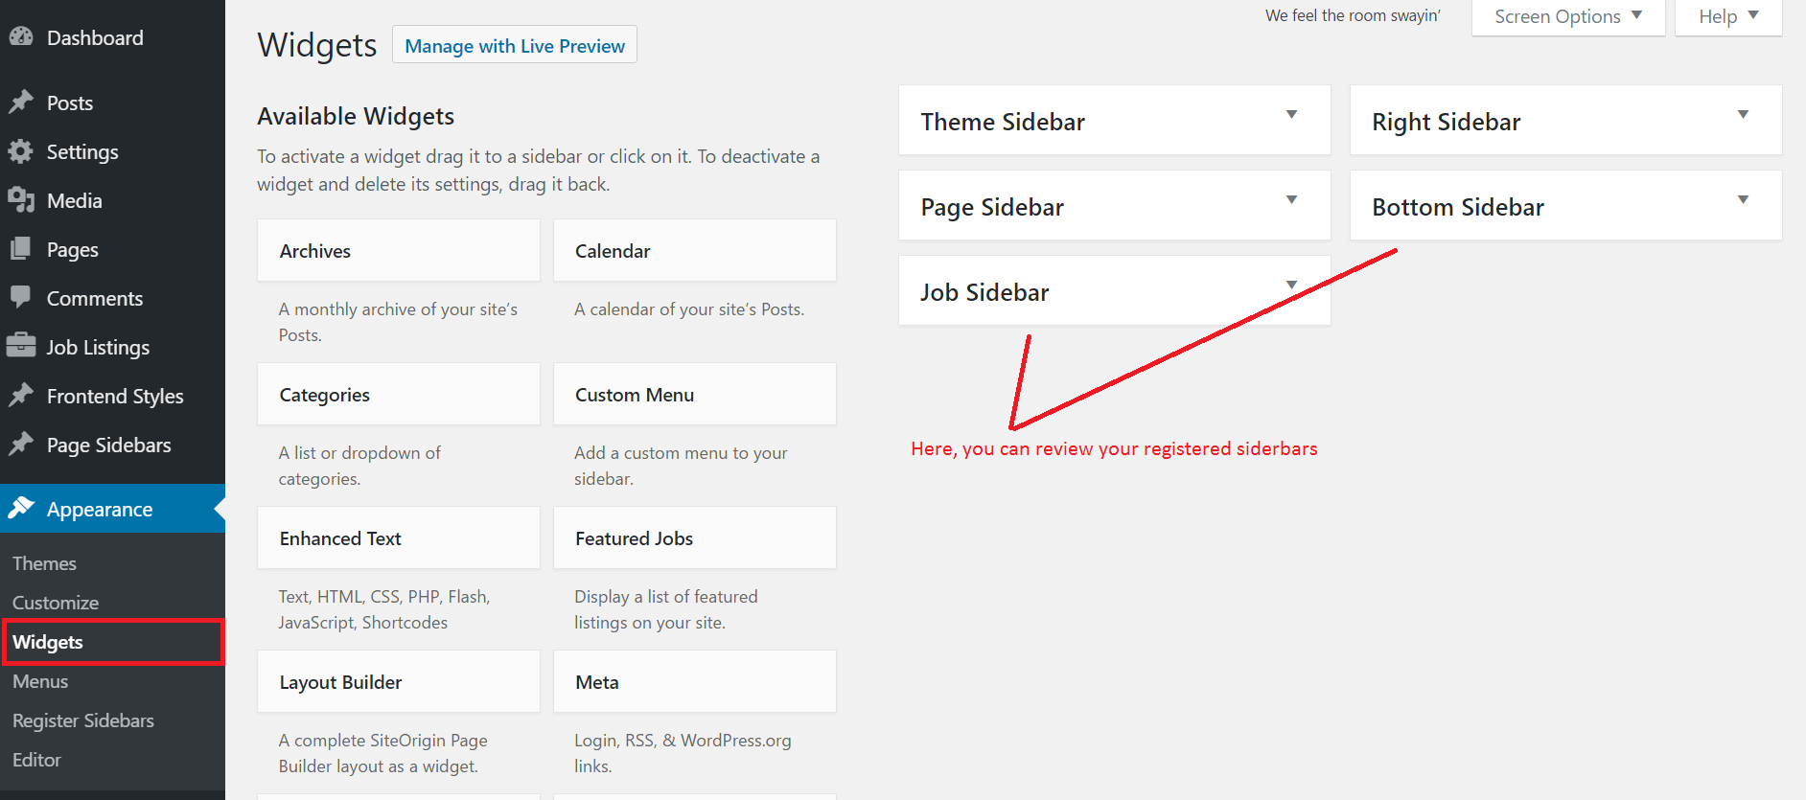The height and width of the screenshot is (800, 1806).
Task: Expand the Page Sidebar panel arrow
Action: [1291, 200]
